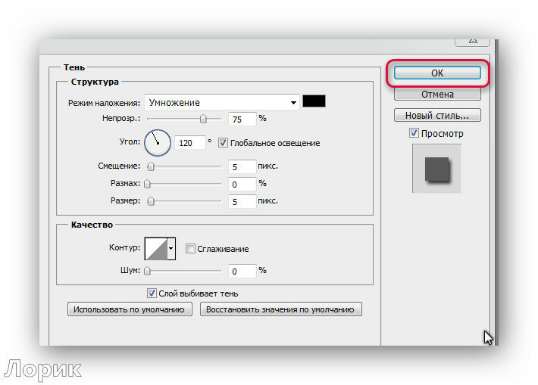The height and width of the screenshot is (385, 538).
Task: Disable Глобальное освещение checkbox
Action: 223,143
